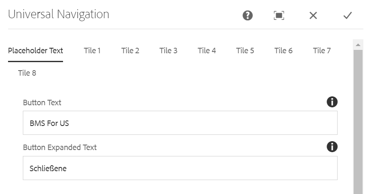Go to the Tile 4 tab
The height and width of the screenshot is (194, 371).
[x=206, y=51]
